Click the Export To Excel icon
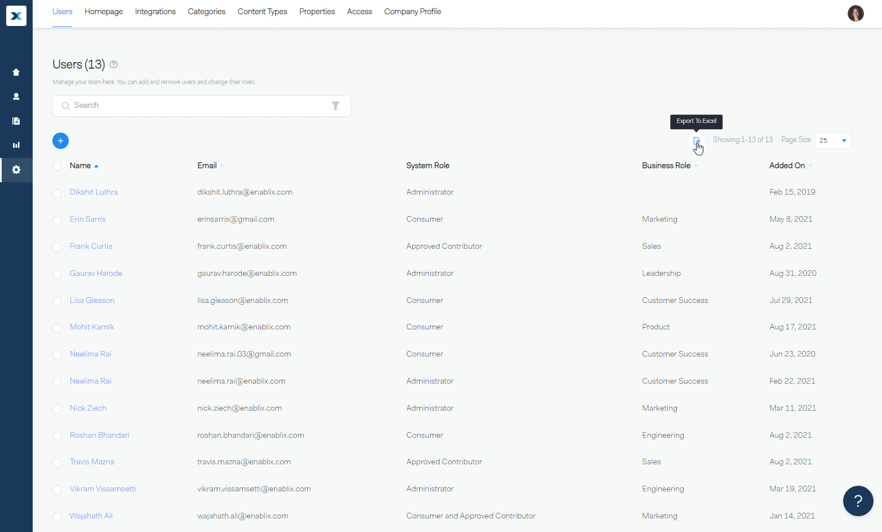 click(x=697, y=140)
